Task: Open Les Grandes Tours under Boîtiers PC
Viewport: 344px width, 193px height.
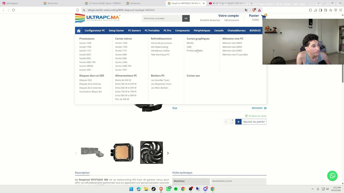Action: point(160,80)
